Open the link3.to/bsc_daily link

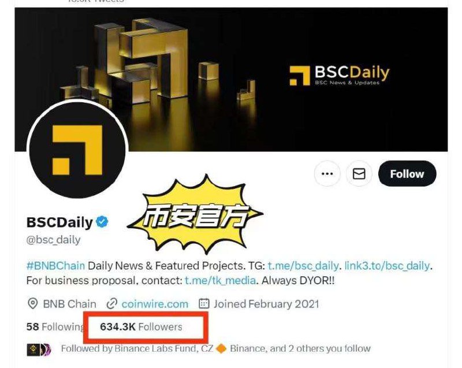pos(387,266)
